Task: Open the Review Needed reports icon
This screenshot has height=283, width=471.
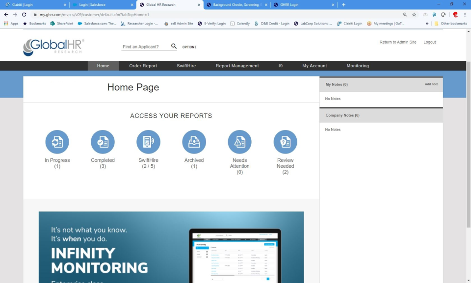Action: pyautogui.click(x=285, y=141)
